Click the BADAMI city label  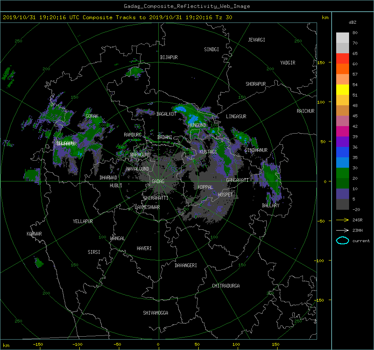point(165,137)
